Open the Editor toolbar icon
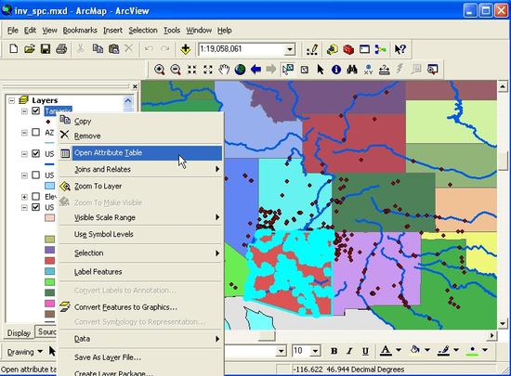The width and height of the screenshot is (511, 376). pyautogui.click(x=312, y=49)
